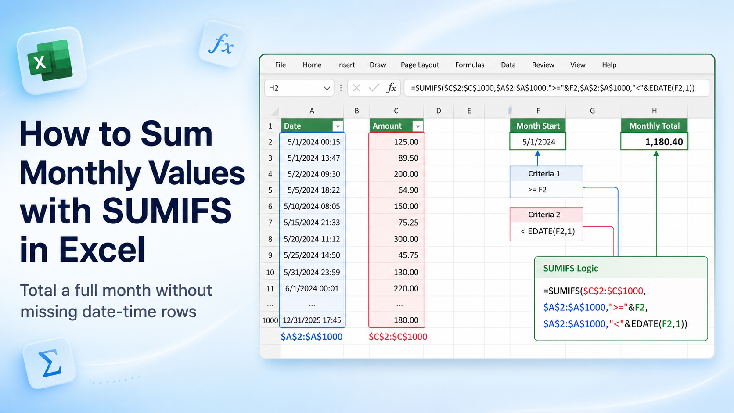The image size is (734, 413).
Task: Open the Help tab
Action: click(x=609, y=65)
